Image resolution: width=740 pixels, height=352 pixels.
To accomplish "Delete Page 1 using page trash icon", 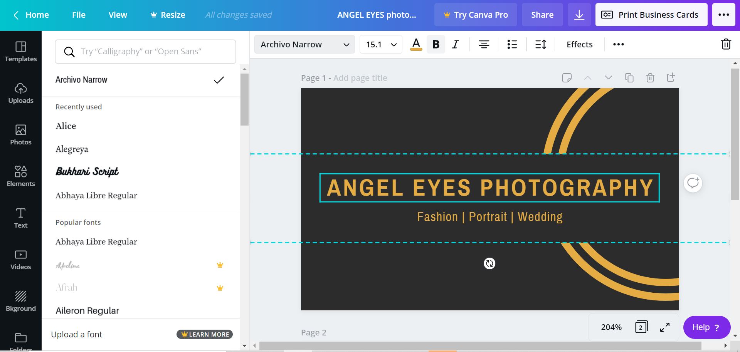I will click(650, 78).
